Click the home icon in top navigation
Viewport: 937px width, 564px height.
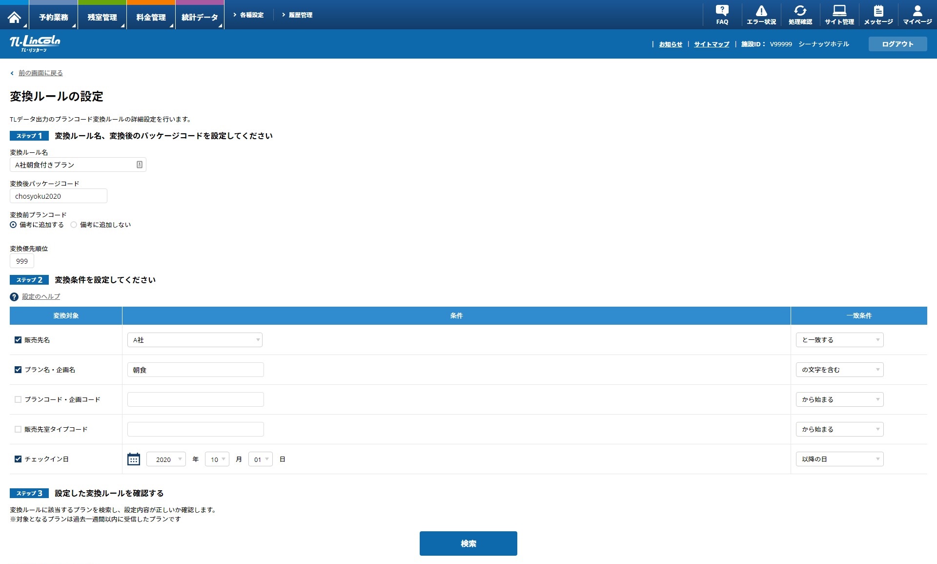click(x=14, y=17)
